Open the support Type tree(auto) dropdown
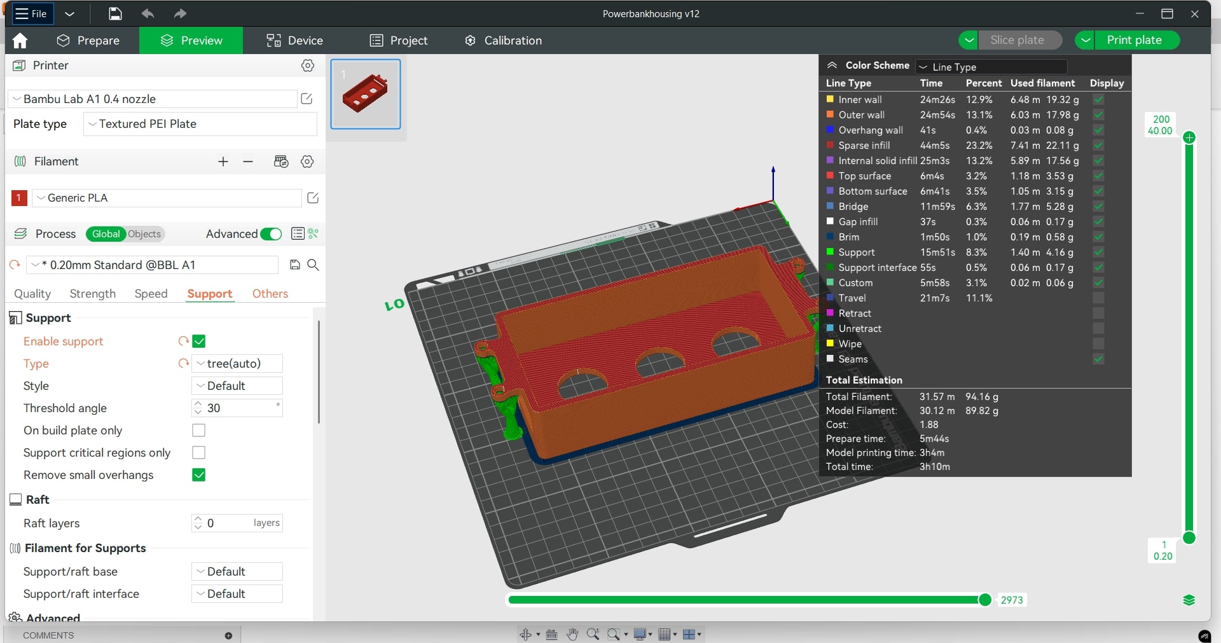1221x643 pixels. (237, 364)
